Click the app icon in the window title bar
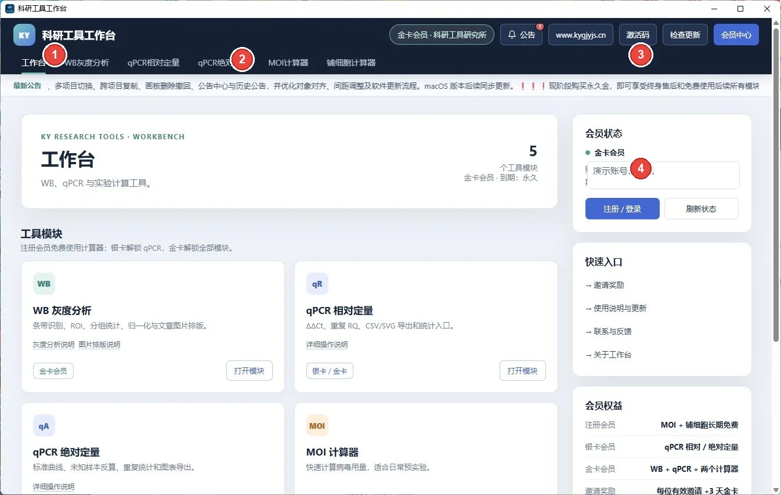 (9, 9)
